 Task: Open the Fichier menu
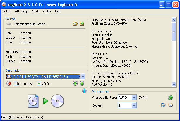pos(7,11)
